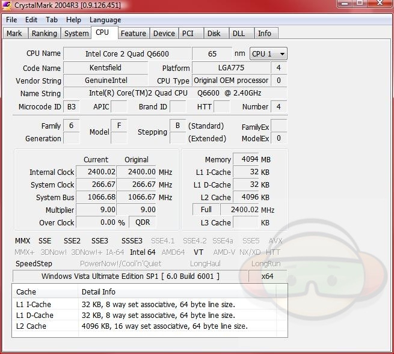
Task: Go to the Feature tab
Action: (133, 34)
